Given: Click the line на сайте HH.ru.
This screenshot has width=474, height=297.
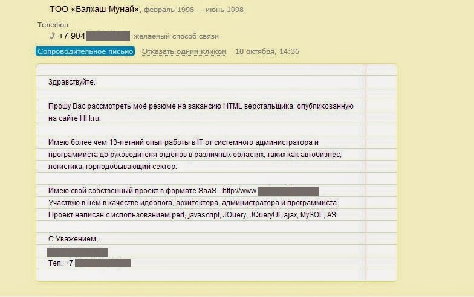Looking at the screenshot, I should tap(74, 118).
